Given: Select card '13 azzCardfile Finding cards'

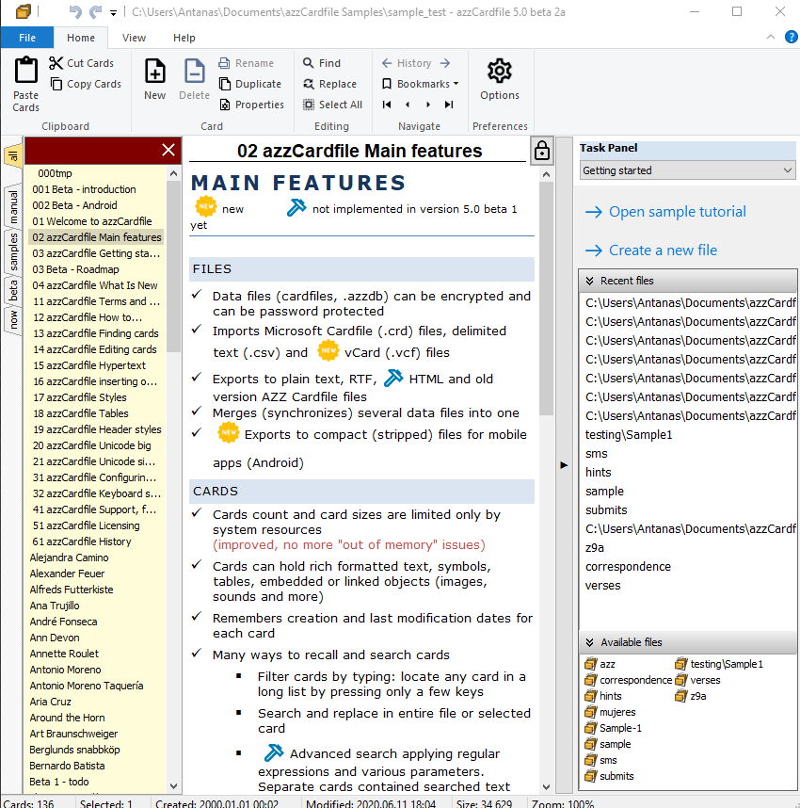Looking at the screenshot, I should (95, 333).
